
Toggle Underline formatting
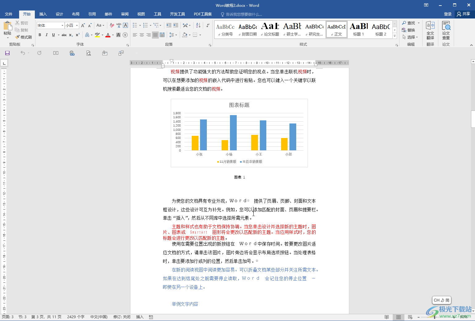[53, 35]
